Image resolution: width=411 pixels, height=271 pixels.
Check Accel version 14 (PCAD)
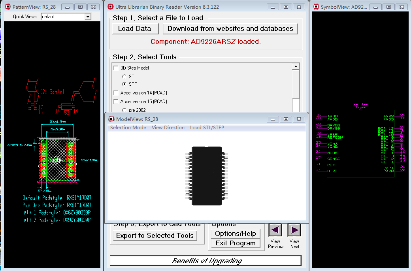pyautogui.click(x=116, y=93)
